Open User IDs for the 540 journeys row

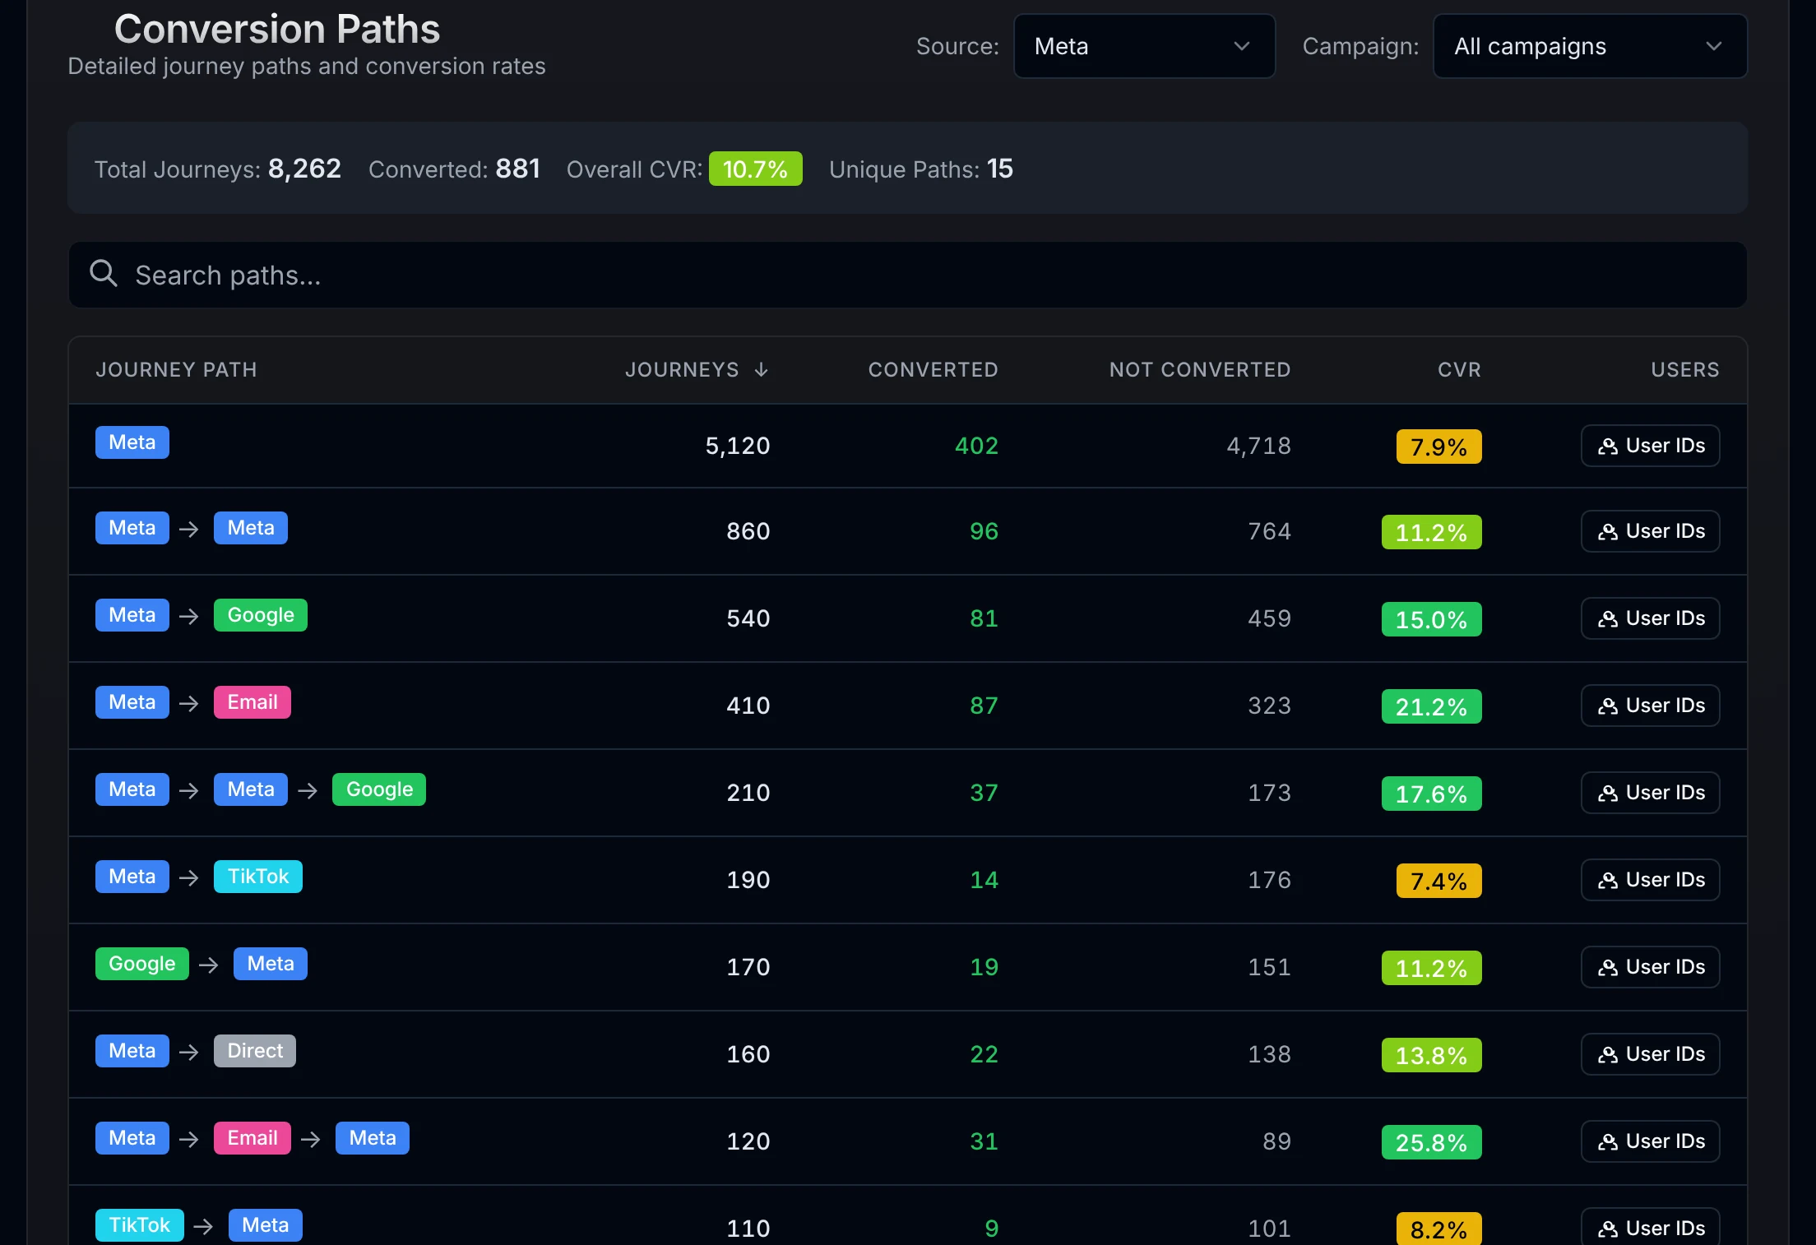coord(1650,618)
